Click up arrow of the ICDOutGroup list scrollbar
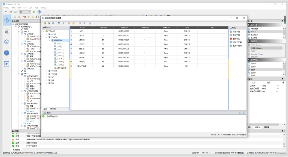Image resolution: width=288 pixels, height=157 pixels. [x=284, y=45]
